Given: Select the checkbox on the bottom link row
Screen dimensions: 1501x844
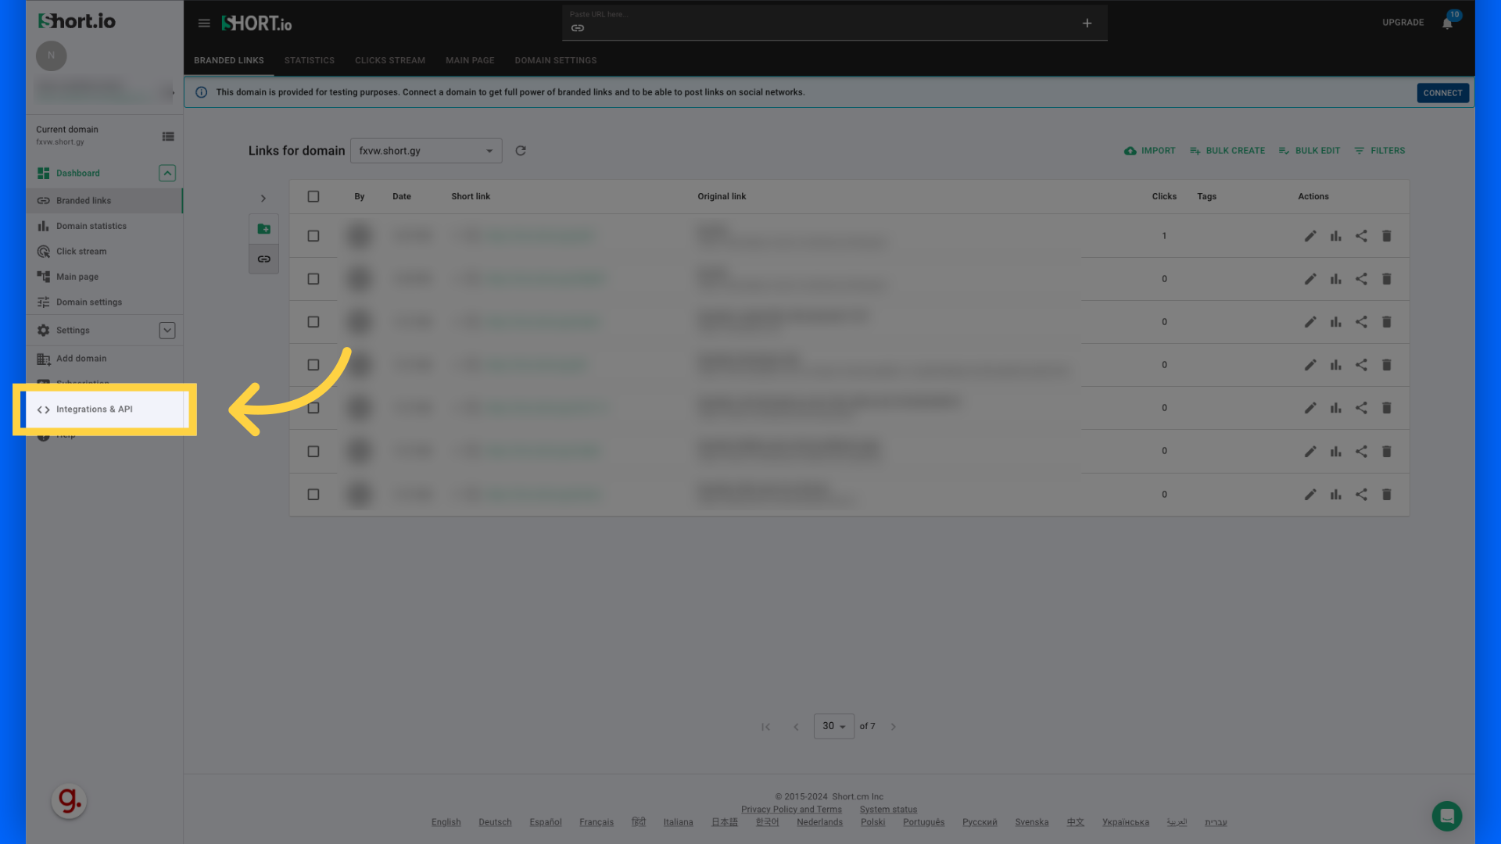Looking at the screenshot, I should (x=313, y=494).
